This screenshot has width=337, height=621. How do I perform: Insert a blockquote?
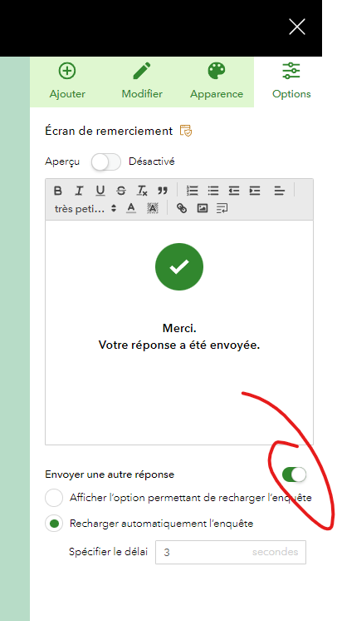pyautogui.click(x=163, y=191)
